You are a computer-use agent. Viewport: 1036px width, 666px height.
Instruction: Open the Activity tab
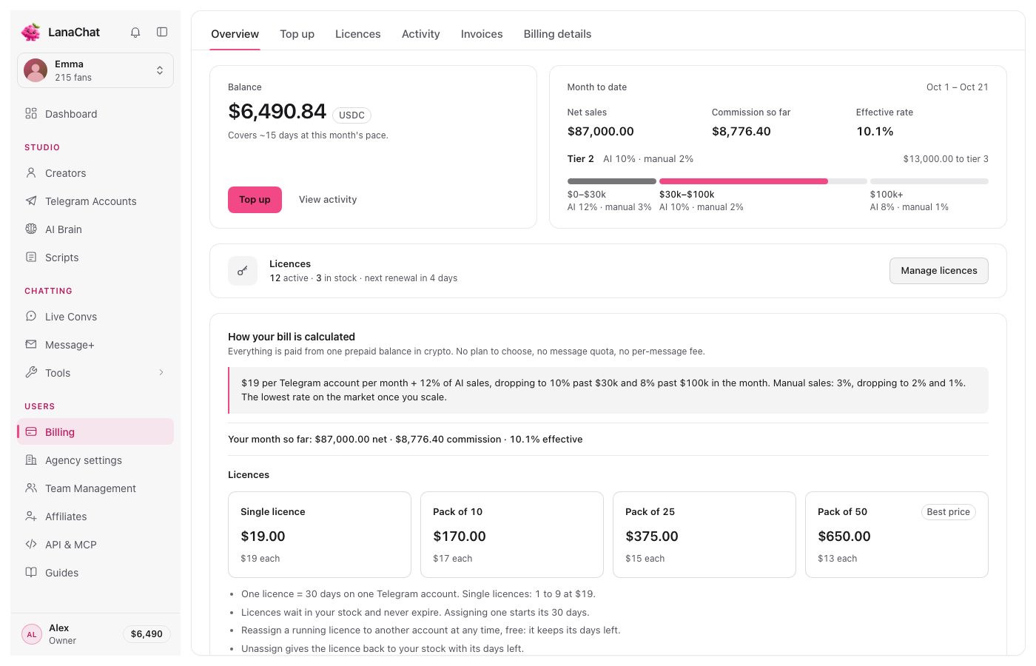click(421, 34)
